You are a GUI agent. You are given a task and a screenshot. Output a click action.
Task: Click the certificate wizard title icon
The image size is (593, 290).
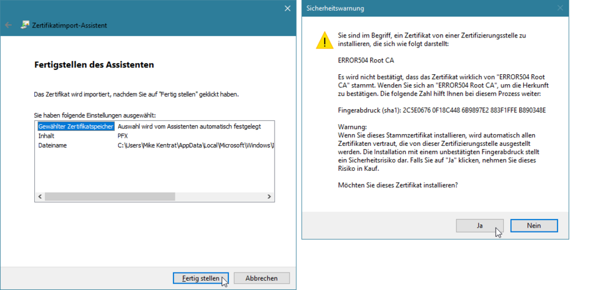(x=26, y=26)
